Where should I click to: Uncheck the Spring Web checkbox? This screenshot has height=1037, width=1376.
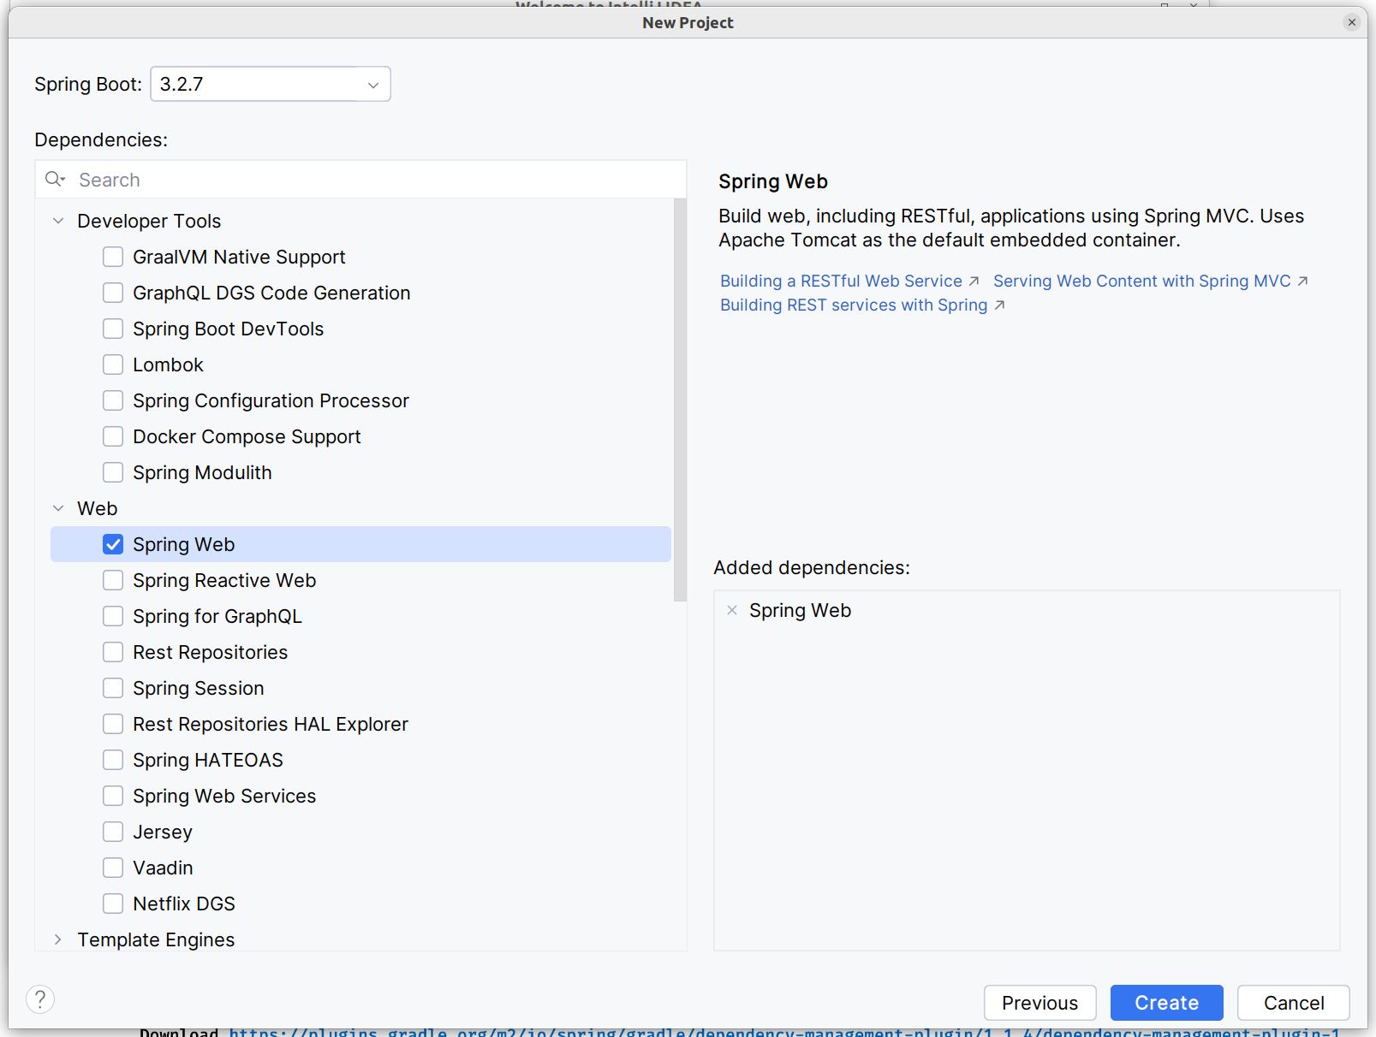pos(113,544)
